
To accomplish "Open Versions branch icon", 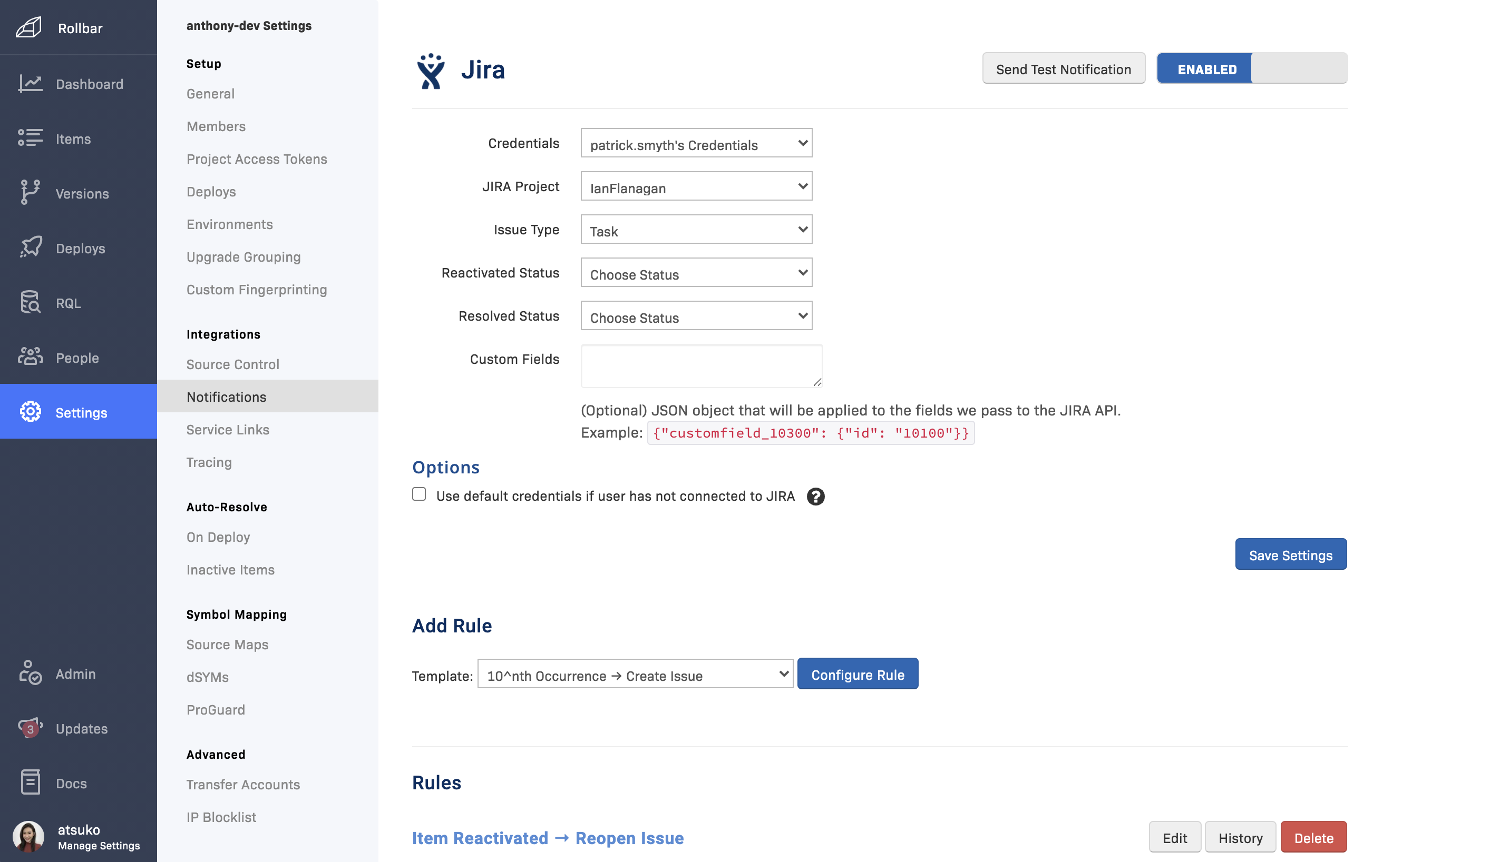I will [30, 193].
